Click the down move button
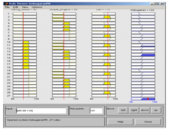 pyautogui.click(x=145, y=110)
